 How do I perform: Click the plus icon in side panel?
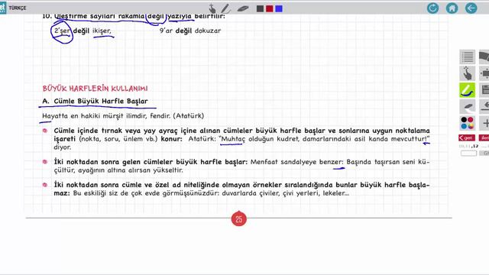(x=484, y=123)
